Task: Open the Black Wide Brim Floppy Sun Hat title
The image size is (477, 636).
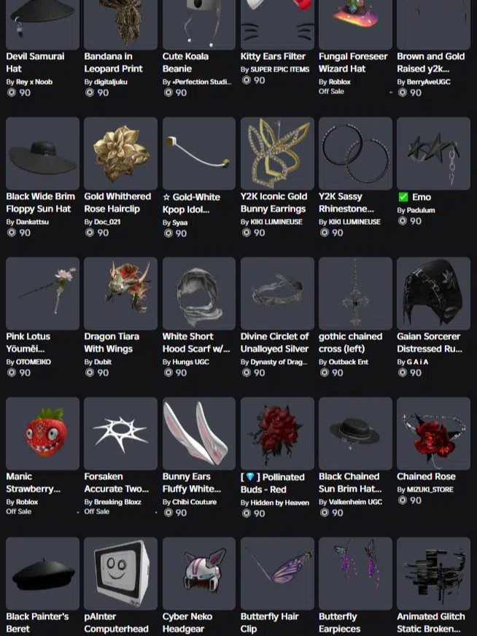Action: [41, 203]
